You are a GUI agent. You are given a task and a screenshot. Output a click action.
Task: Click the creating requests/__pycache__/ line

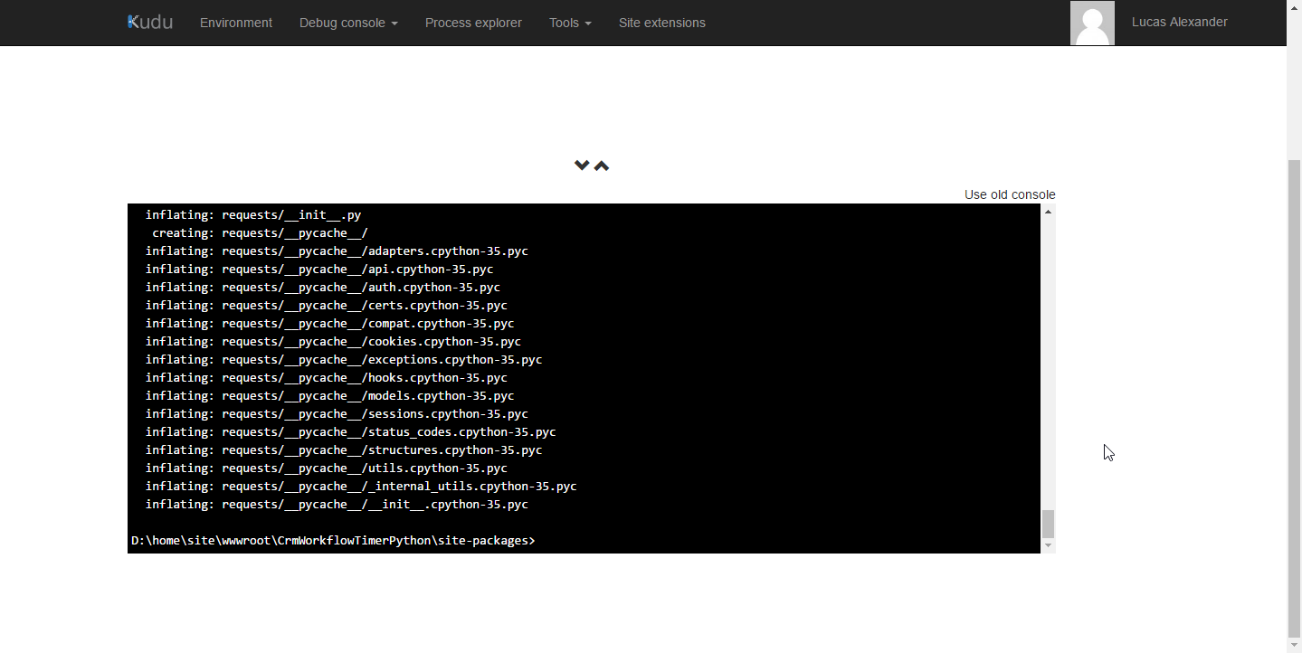pos(260,233)
